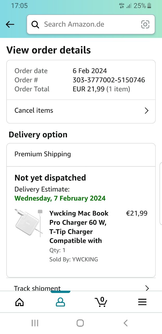This screenshot has width=162, height=334.
Task: Tap the back arrow in header
Action: (x=10, y=25)
